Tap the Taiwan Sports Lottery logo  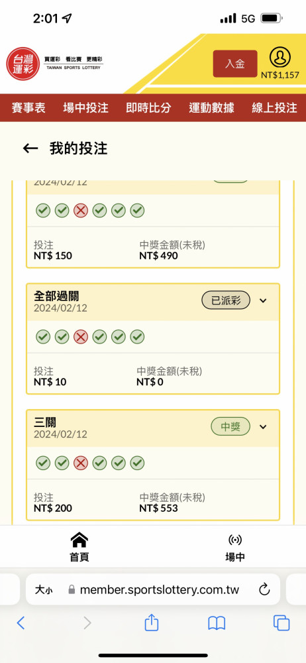[55, 64]
